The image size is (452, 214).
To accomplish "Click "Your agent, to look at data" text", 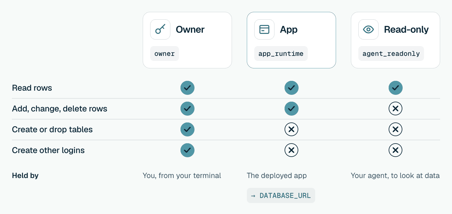I will 395,176.
